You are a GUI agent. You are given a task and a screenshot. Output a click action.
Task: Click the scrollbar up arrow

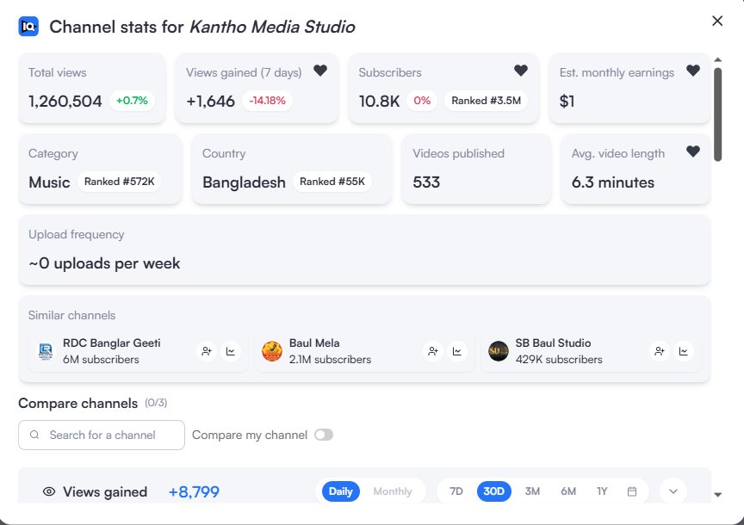click(x=718, y=59)
